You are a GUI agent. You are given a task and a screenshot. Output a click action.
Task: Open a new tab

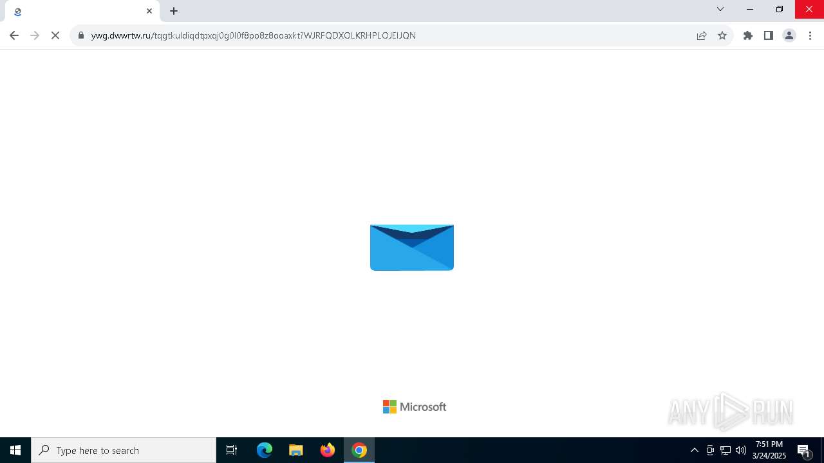pyautogui.click(x=174, y=11)
